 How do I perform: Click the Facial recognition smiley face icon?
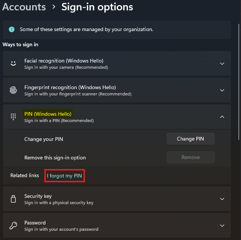point(13,63)
